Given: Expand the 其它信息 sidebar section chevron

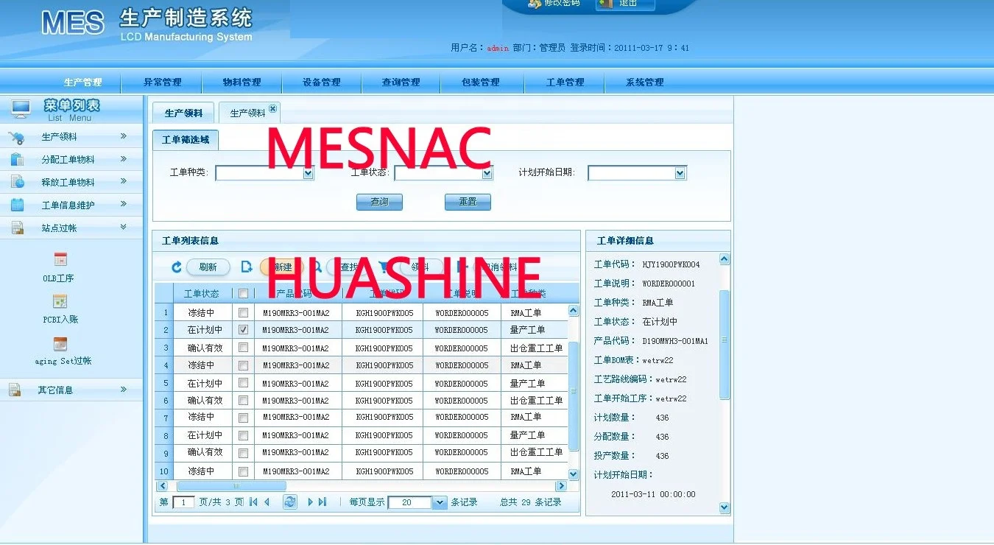Looking at the screenshot, I should [124, 389].
